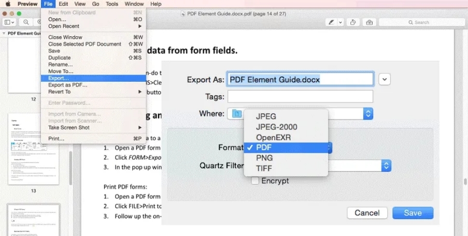Select TIFF format option
The width and height of the screenshot is (468, 236).
[286, 168]
